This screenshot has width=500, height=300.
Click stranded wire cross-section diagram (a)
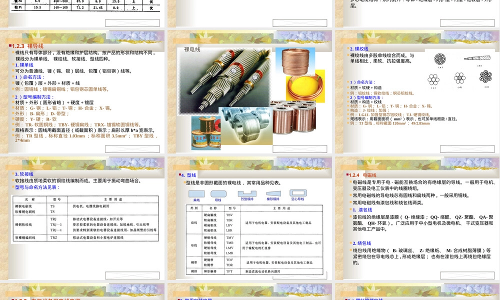click(x=440, y=59)
